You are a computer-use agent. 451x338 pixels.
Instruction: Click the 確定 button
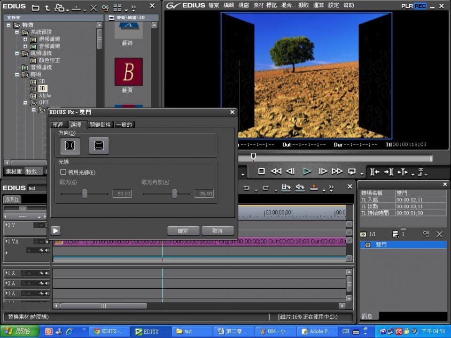pos(183,231)
